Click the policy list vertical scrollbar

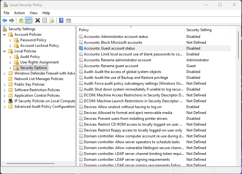tap(238, 92)
